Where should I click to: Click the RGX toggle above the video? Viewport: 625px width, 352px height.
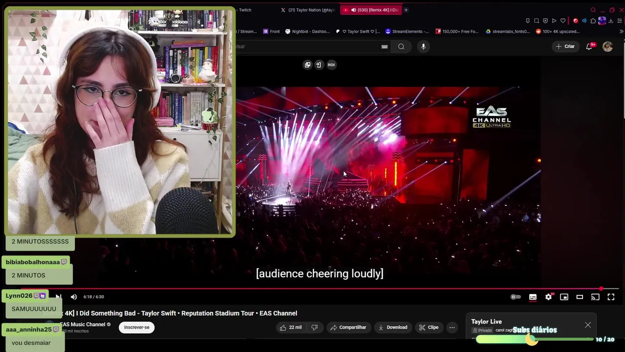coord(332,65)
